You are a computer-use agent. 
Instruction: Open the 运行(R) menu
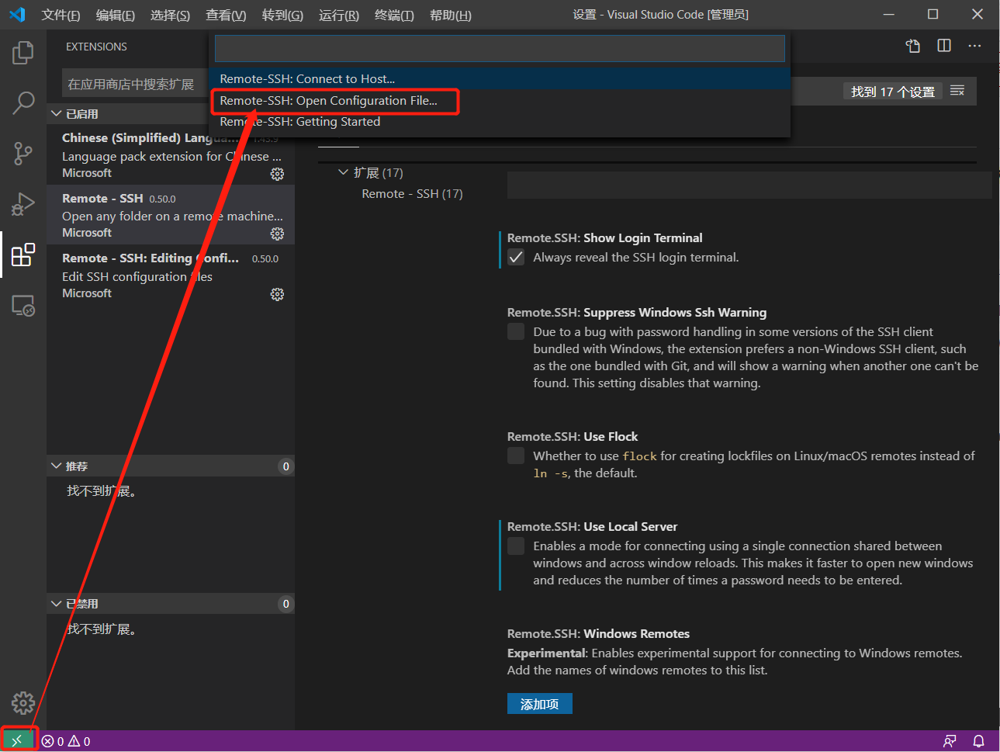pos(339,15)
